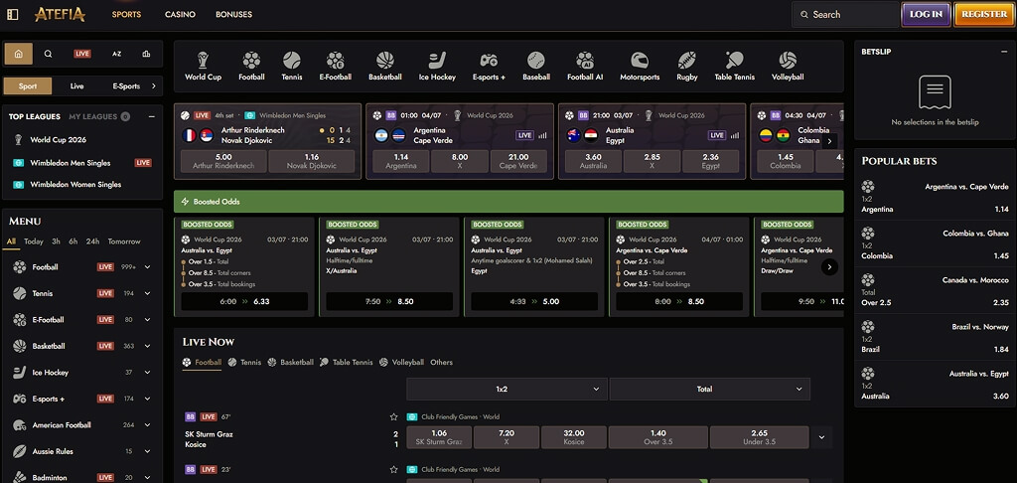Open the home icon tab in sidebar
Viewport: 1017px width, 483px height.
coord(18,54)
